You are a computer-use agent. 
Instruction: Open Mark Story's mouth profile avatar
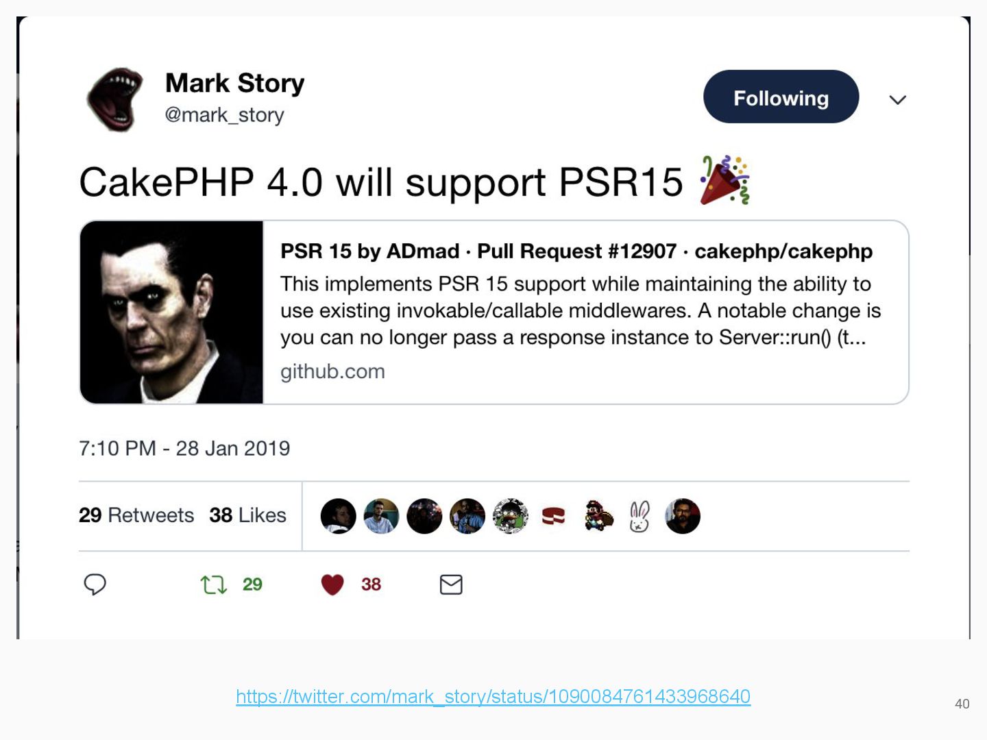click(x=115, y=100)
